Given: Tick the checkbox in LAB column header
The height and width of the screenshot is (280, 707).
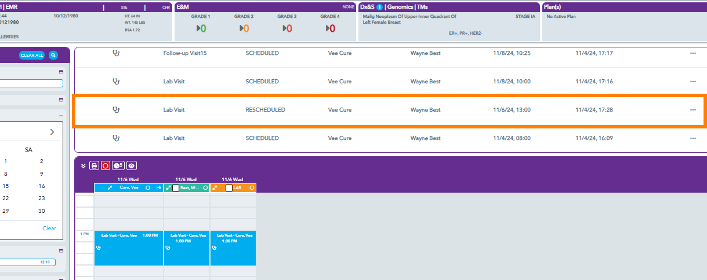Looking at the screenshot, I should click(x=229, y=188).
